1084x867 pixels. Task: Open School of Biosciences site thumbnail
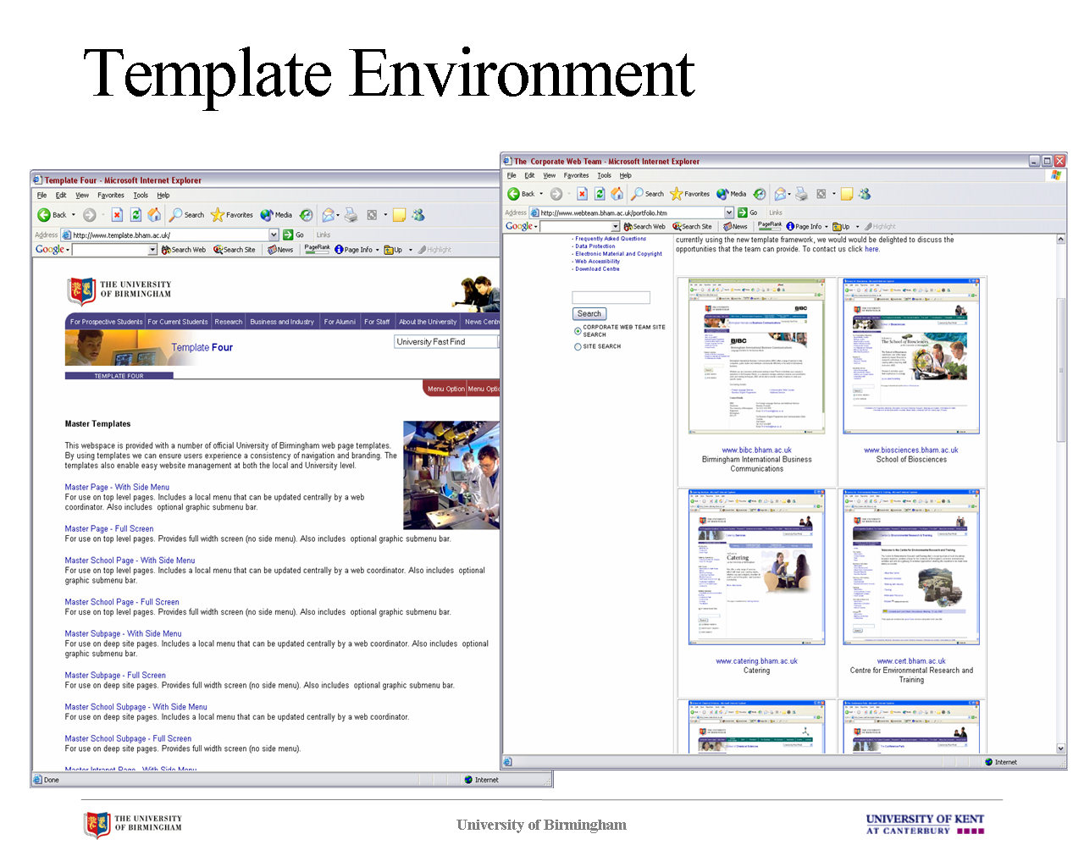(911, 356)
